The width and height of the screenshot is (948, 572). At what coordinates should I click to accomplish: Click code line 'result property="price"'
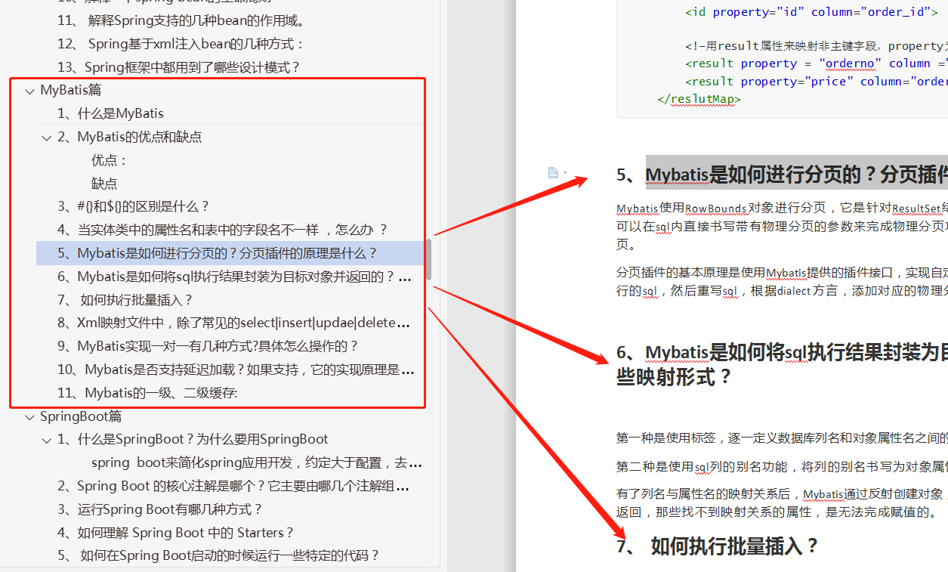point(817,81)
